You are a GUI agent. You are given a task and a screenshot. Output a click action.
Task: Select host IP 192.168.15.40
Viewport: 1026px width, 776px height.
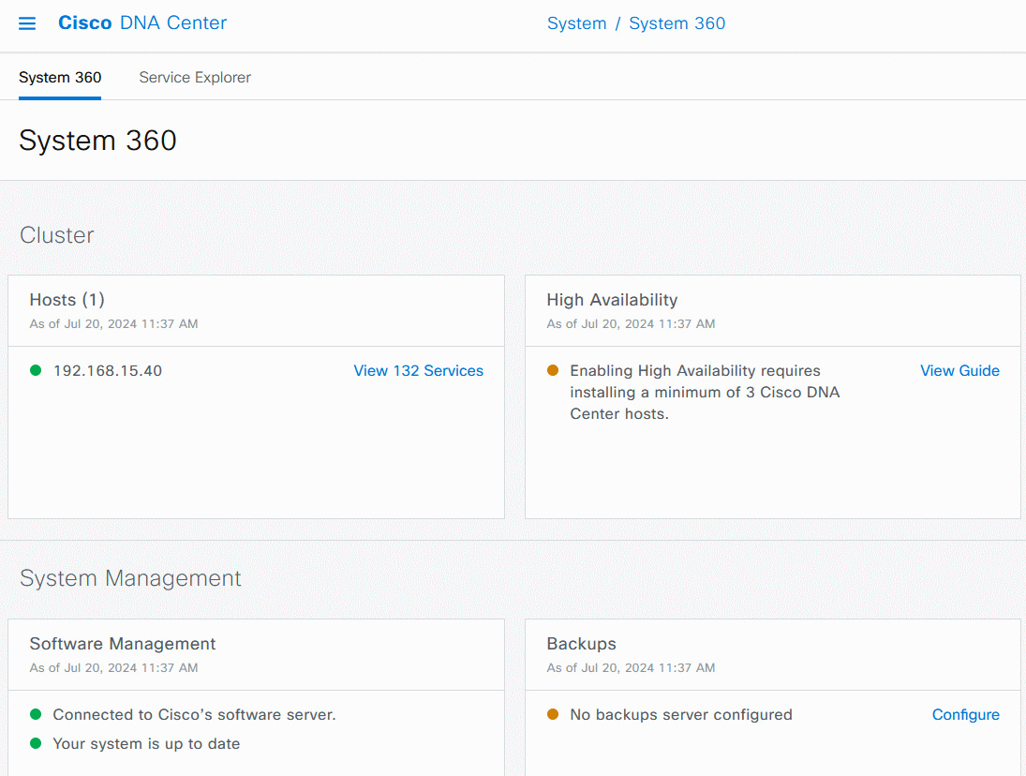click(x=108, y=370)
